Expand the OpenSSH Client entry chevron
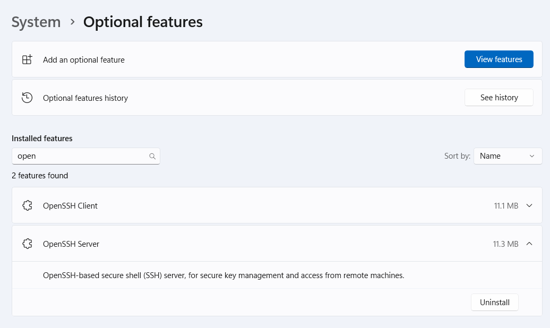The width and height of the screenshot is (550, 328). [x=529, y=205]
